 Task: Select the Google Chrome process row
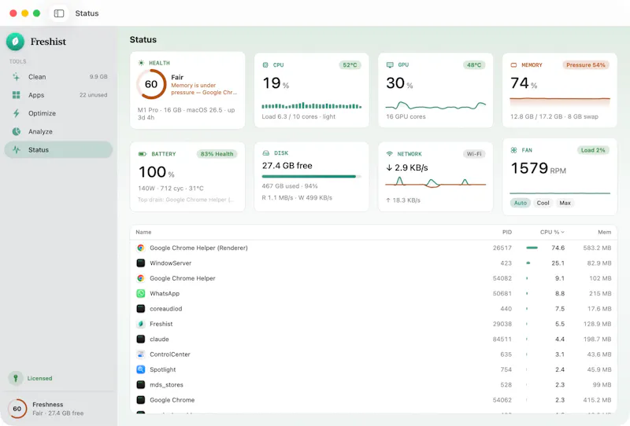373,400
